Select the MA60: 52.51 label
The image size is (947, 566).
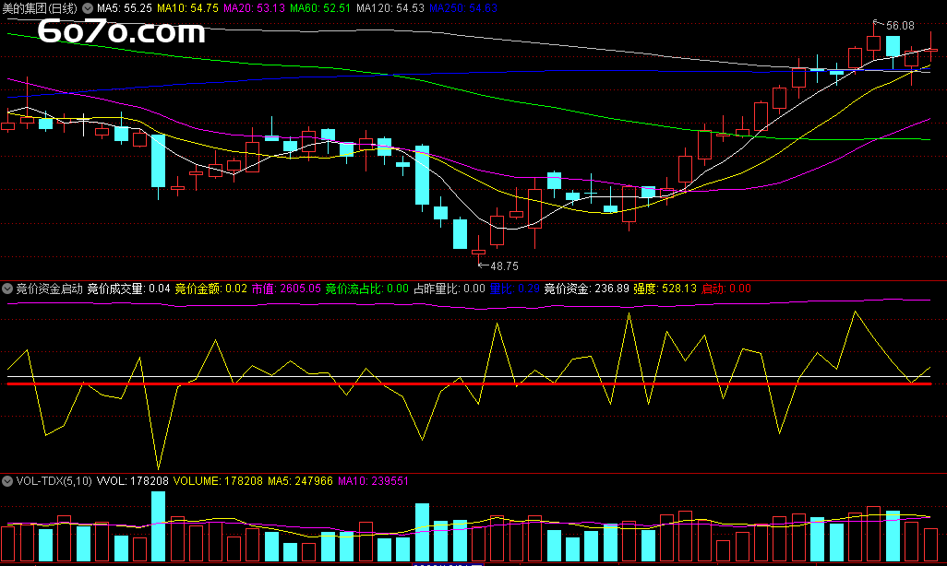click(x=320, y=8)
